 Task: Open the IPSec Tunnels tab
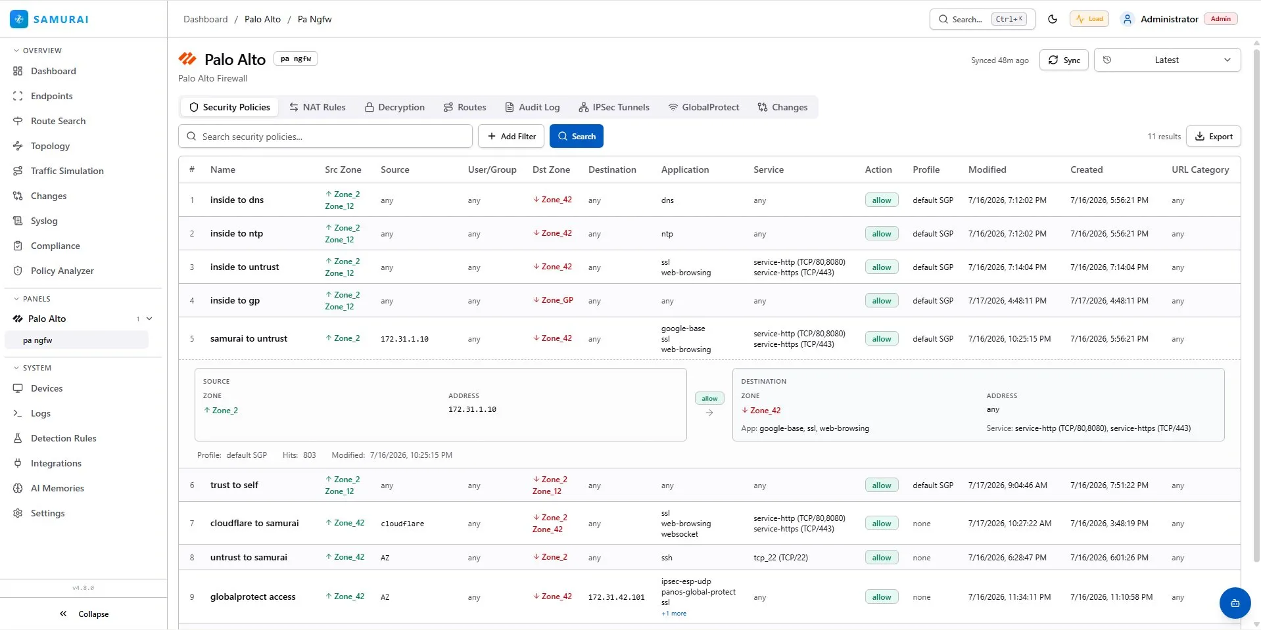point(613,107)
